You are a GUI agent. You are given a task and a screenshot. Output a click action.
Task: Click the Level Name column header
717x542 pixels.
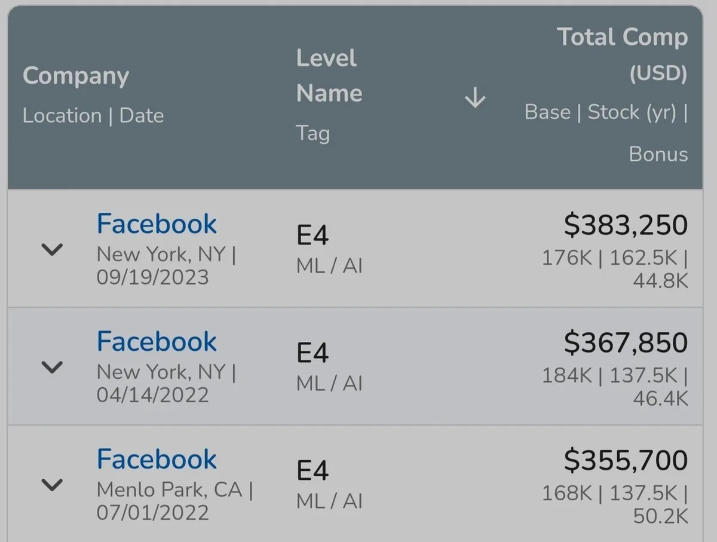click(x=329, y=75)
